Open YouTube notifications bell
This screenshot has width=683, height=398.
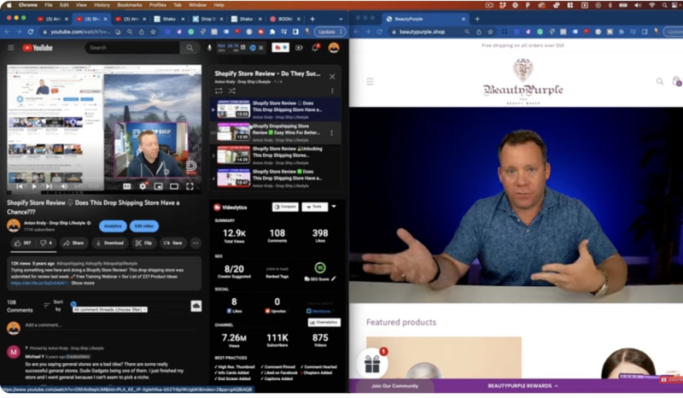pos(315,48)
